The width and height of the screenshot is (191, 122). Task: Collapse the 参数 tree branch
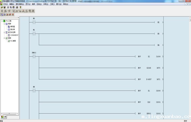(x=4, y=38)
